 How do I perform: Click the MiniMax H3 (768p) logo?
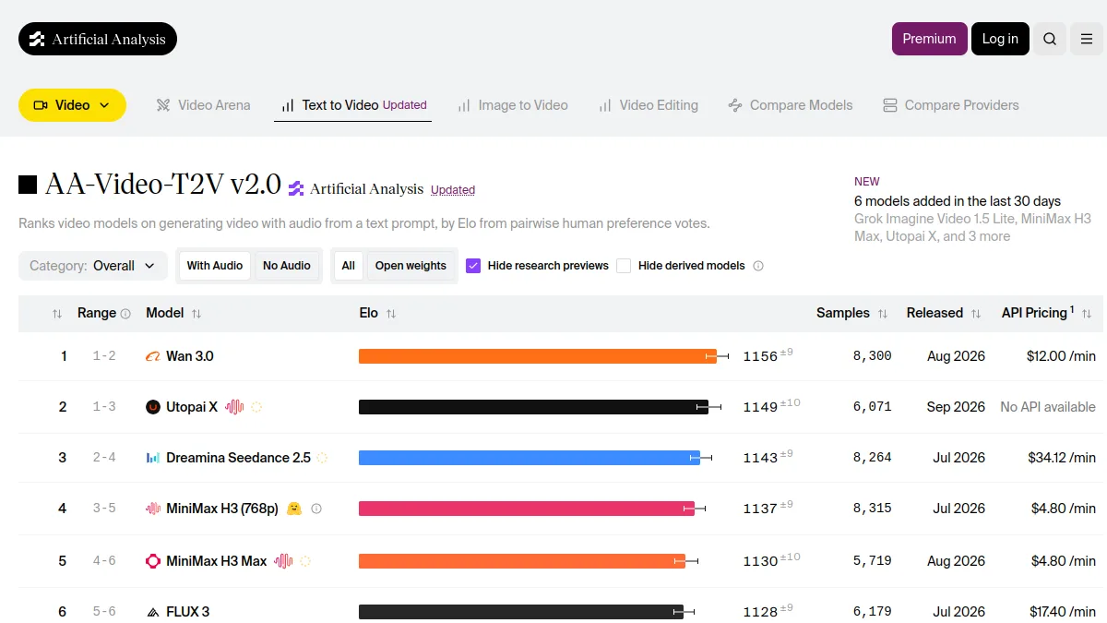coord(153,509)
